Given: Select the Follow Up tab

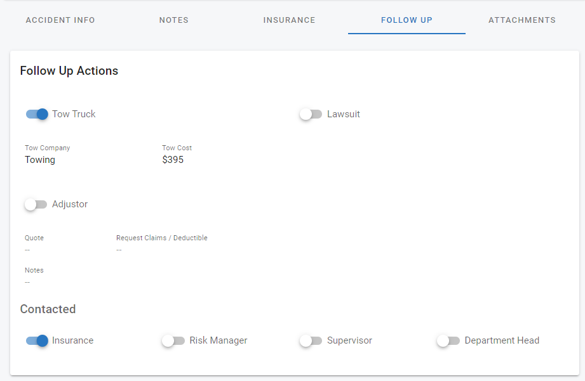Looking at the screenshot, I should click(407, 20).
